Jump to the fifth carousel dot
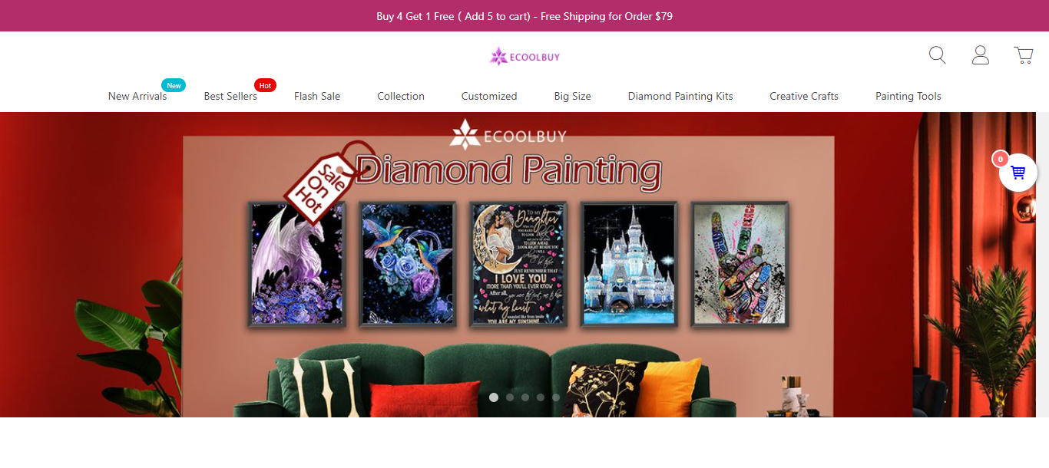The height and width of the screenshot is (468, 1049). pos(556,397)
